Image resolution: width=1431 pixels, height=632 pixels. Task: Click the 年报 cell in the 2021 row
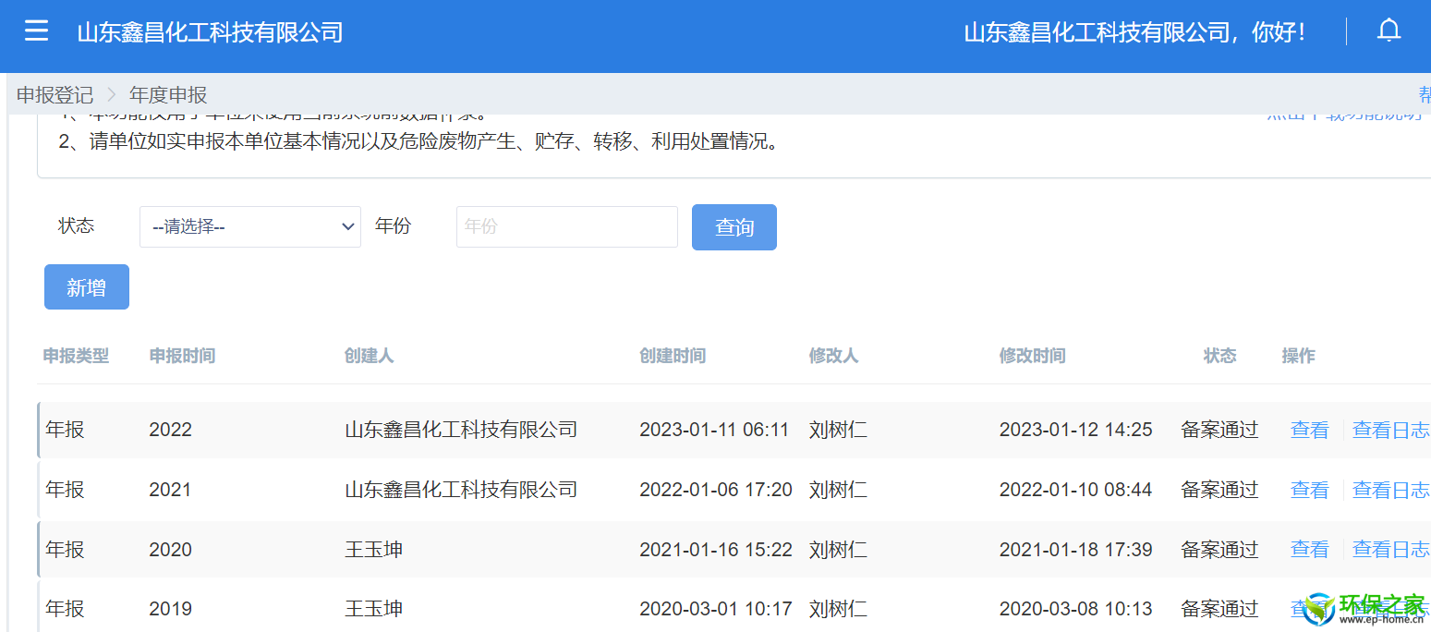point(65,490)
